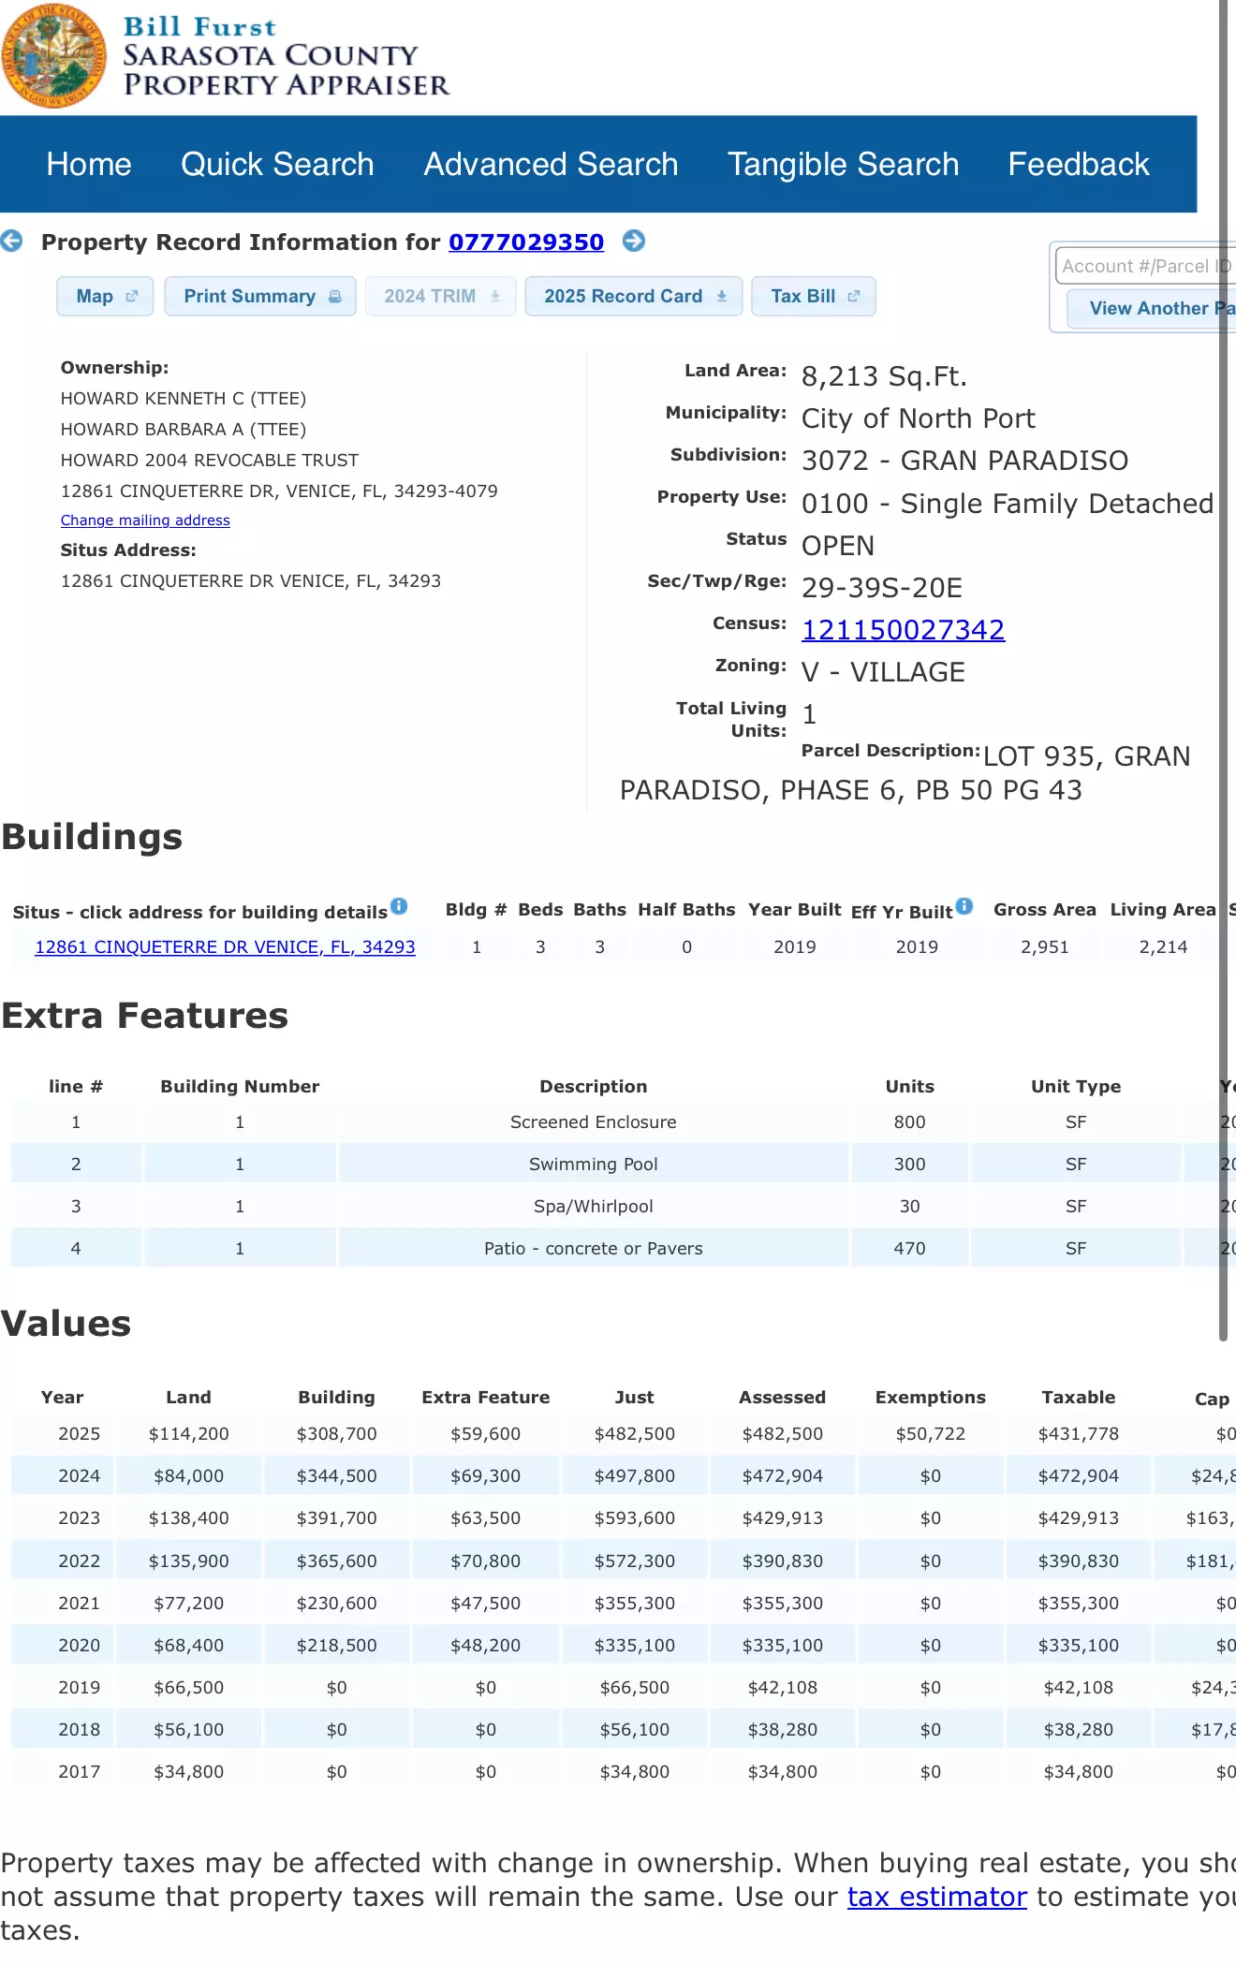
Task: Click owner HOWARD KENNETH C (TTEE)
Action: coord(184,399)
